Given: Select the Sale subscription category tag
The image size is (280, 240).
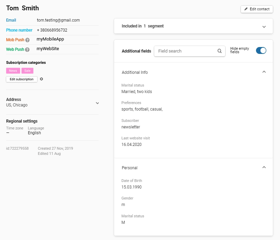Looking at the screenshot, I should tap(27, 71).
